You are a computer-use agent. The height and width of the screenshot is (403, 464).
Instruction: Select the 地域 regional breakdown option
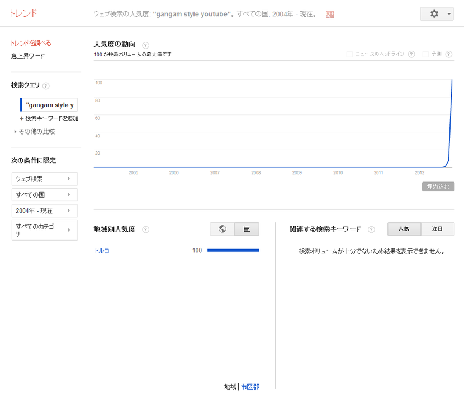pyautogui.click(x=230, y=387)
